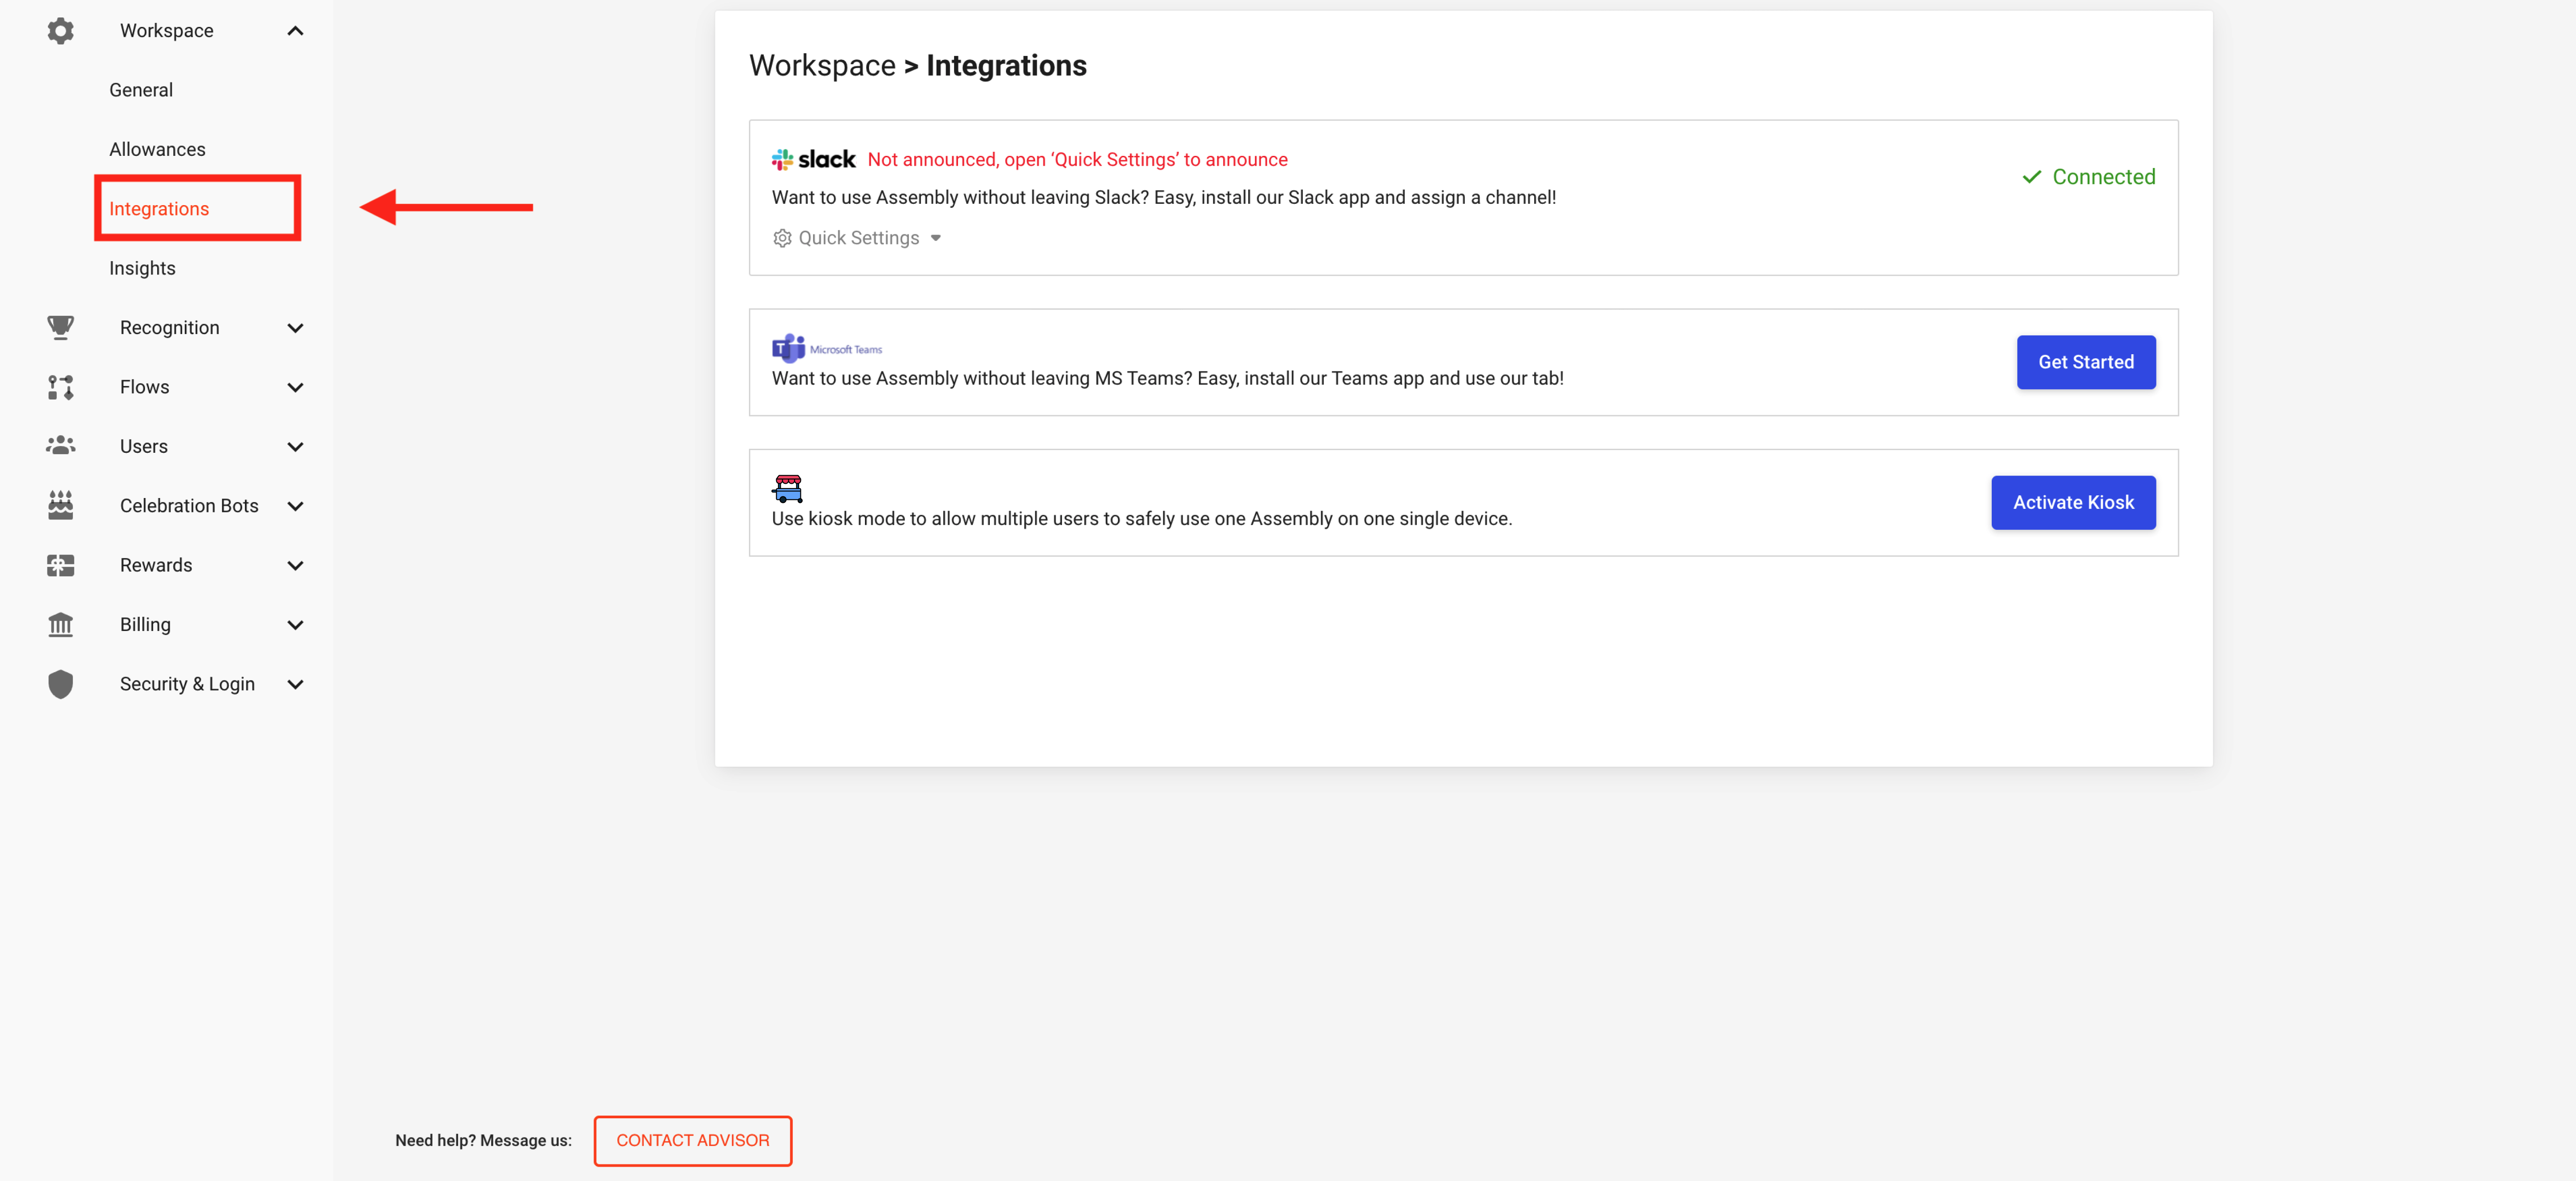The height and width of the screenshot is (1181, 2576).
Task: Click the Workspace gear icon
Action: coord(60,31)
